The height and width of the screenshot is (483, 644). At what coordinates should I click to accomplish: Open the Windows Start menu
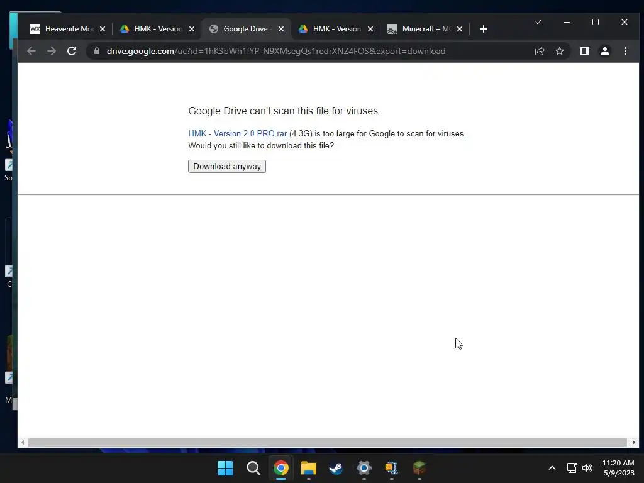[226, 468]
